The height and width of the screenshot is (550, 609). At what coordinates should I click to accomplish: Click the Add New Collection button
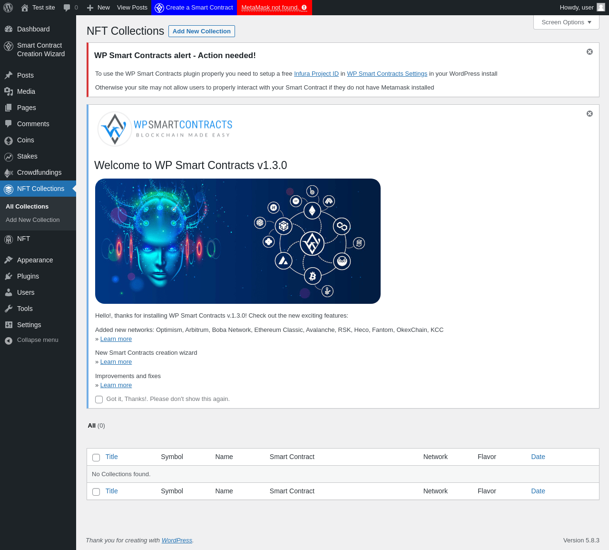pos(202,31)
